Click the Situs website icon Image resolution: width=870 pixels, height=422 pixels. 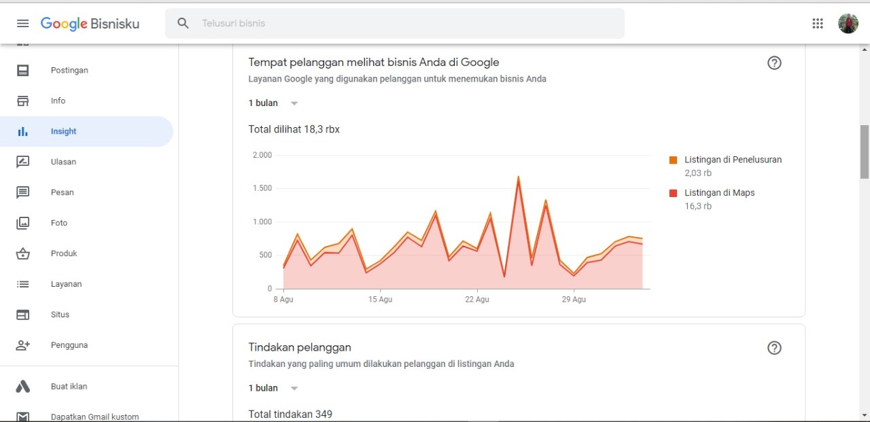(23, 315)
